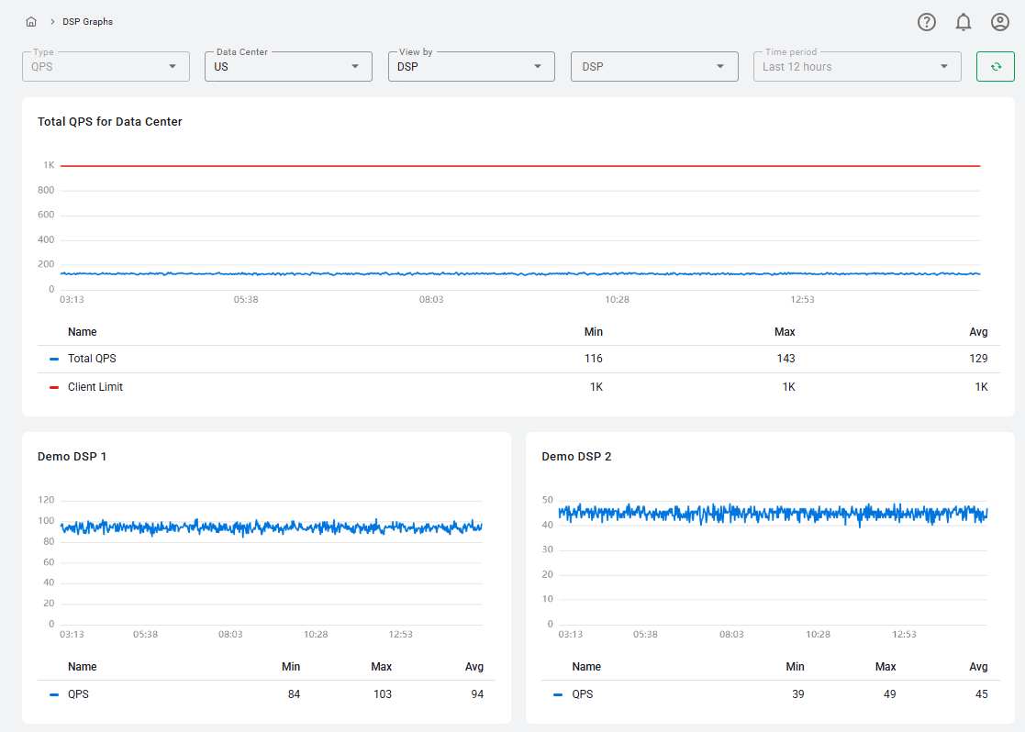Click the Avg column header in Demo DSP 1 table
The image size is (1025, 732).
pos(474,667)
